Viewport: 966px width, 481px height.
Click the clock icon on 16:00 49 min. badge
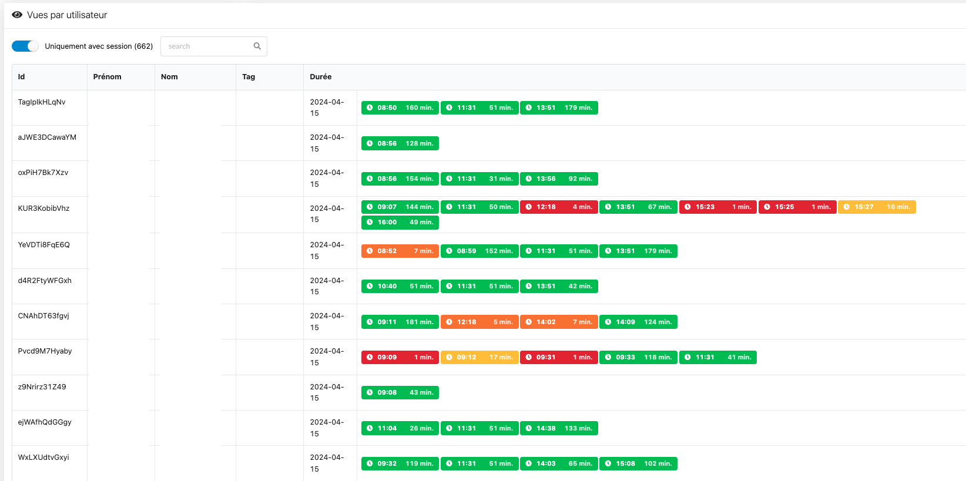point(370,223)
